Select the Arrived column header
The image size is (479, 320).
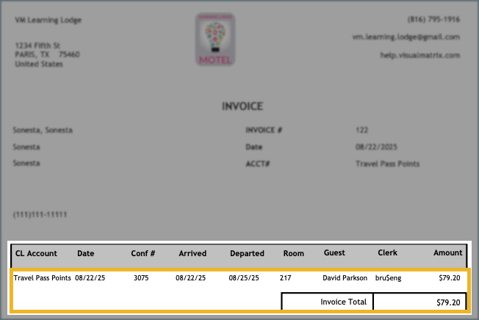coord(192,253)
